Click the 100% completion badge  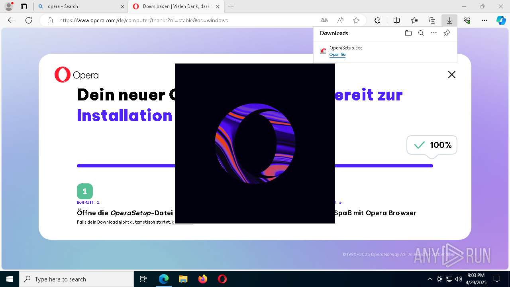point(432,145)
